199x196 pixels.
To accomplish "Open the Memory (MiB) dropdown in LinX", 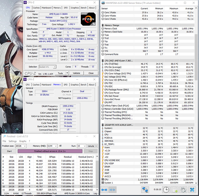I will pos(56,146).
